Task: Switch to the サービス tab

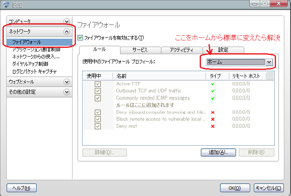Action: pos(140,50)
